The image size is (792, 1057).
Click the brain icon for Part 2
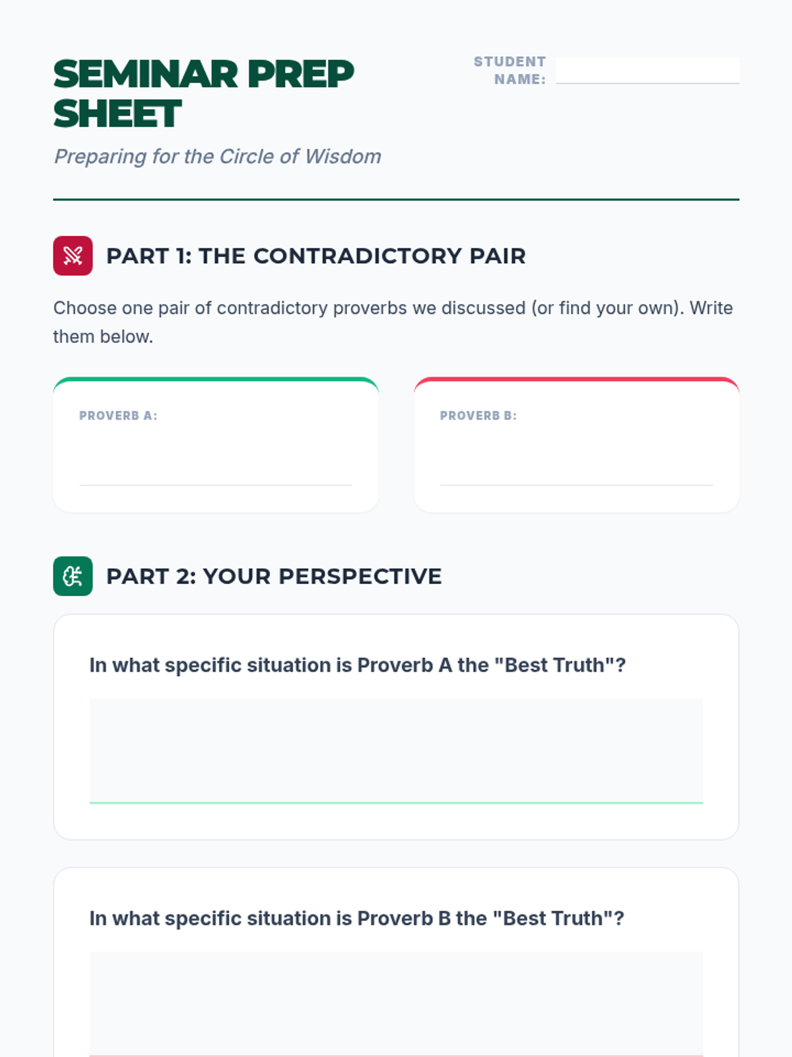point(73,576)
